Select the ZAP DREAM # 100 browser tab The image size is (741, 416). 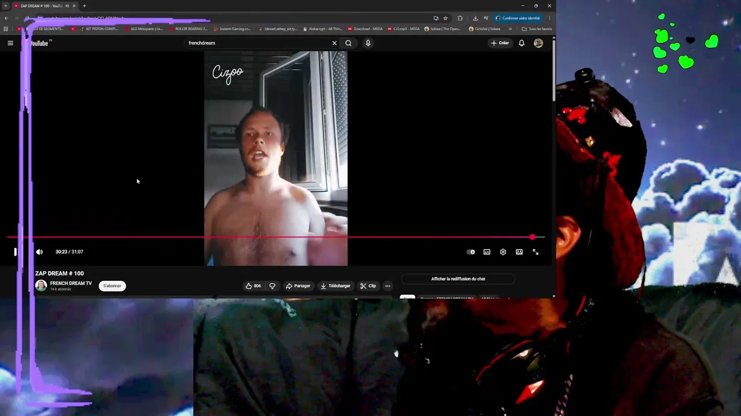pyautogui.click(x=44, y=6)
